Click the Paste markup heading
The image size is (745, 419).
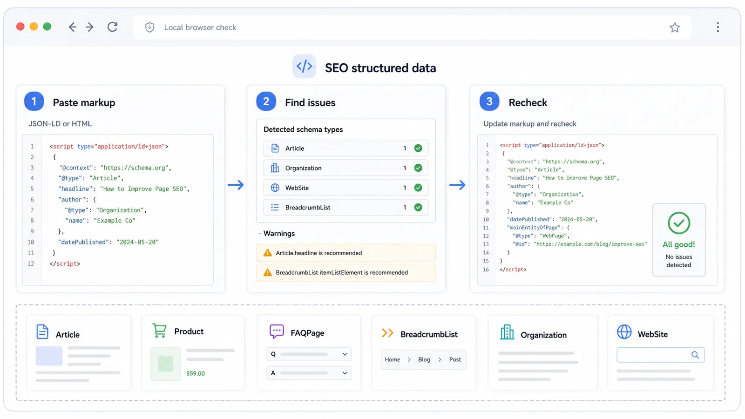click(84, 102)
